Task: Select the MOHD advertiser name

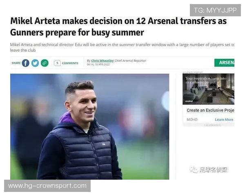Action: pos(192,120)
